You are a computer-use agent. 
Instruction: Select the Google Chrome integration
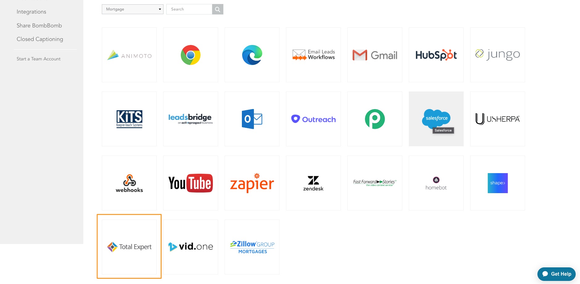(x=191, y=55)
